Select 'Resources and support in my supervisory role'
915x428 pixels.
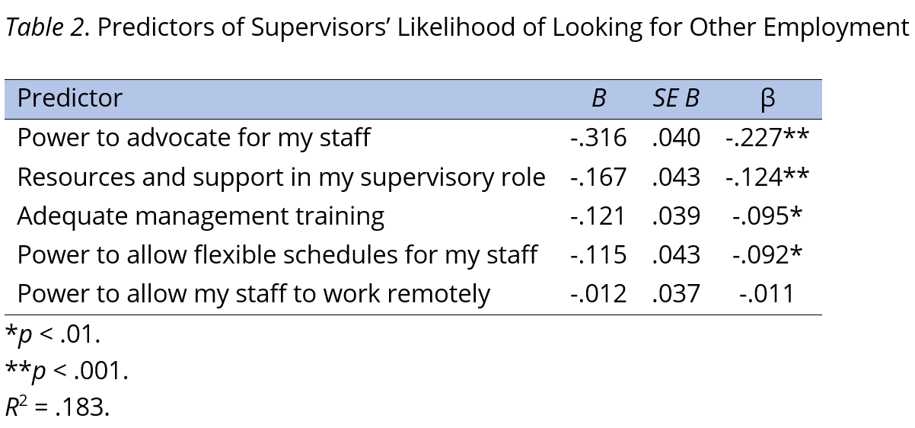pos(281,177)
